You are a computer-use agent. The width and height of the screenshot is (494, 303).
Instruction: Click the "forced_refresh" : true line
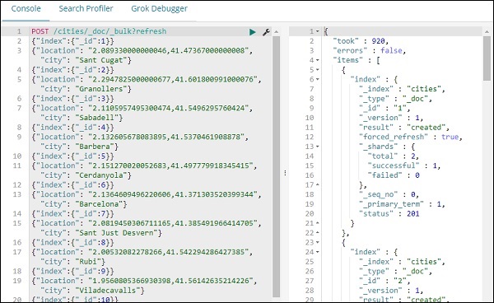point(411,137)
